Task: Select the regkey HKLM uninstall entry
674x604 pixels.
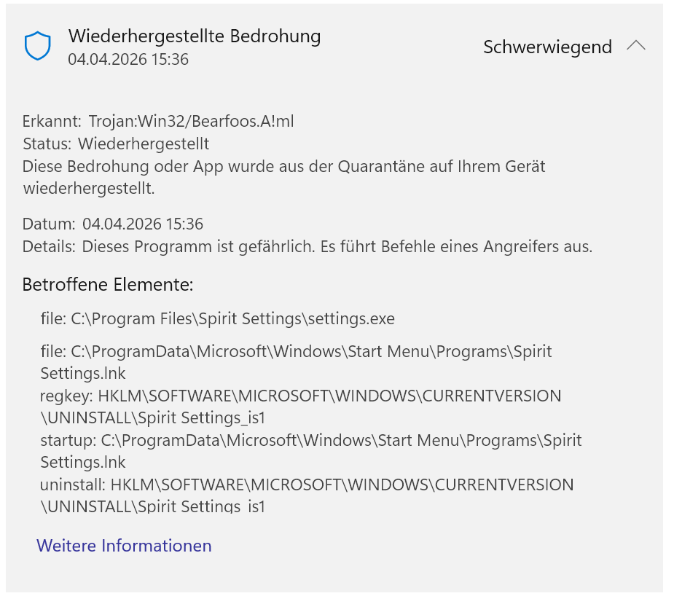Action: 300,407
